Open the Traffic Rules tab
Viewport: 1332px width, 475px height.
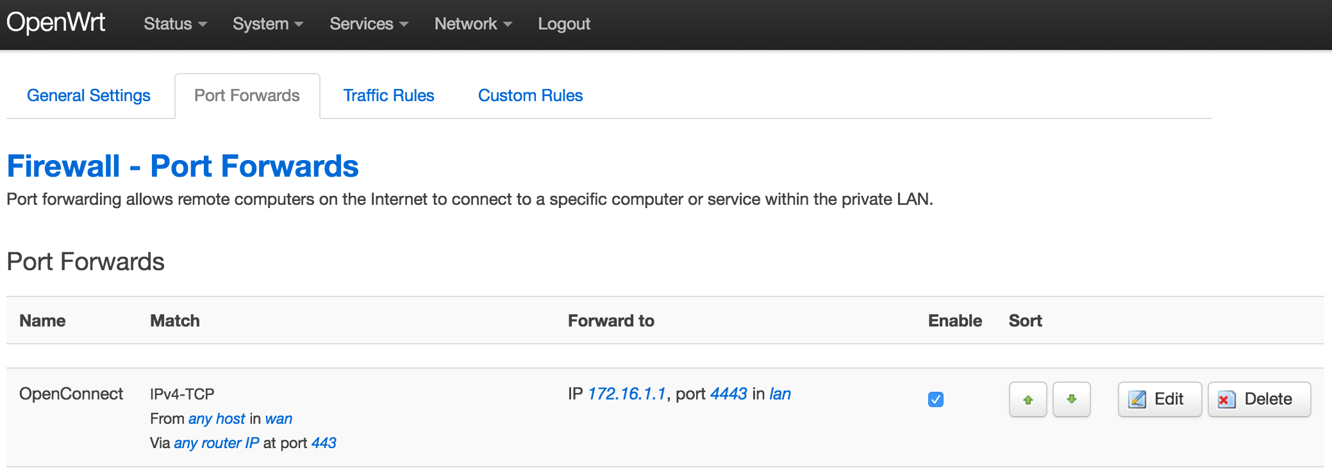pyautogui.click(x=388, y=95)
